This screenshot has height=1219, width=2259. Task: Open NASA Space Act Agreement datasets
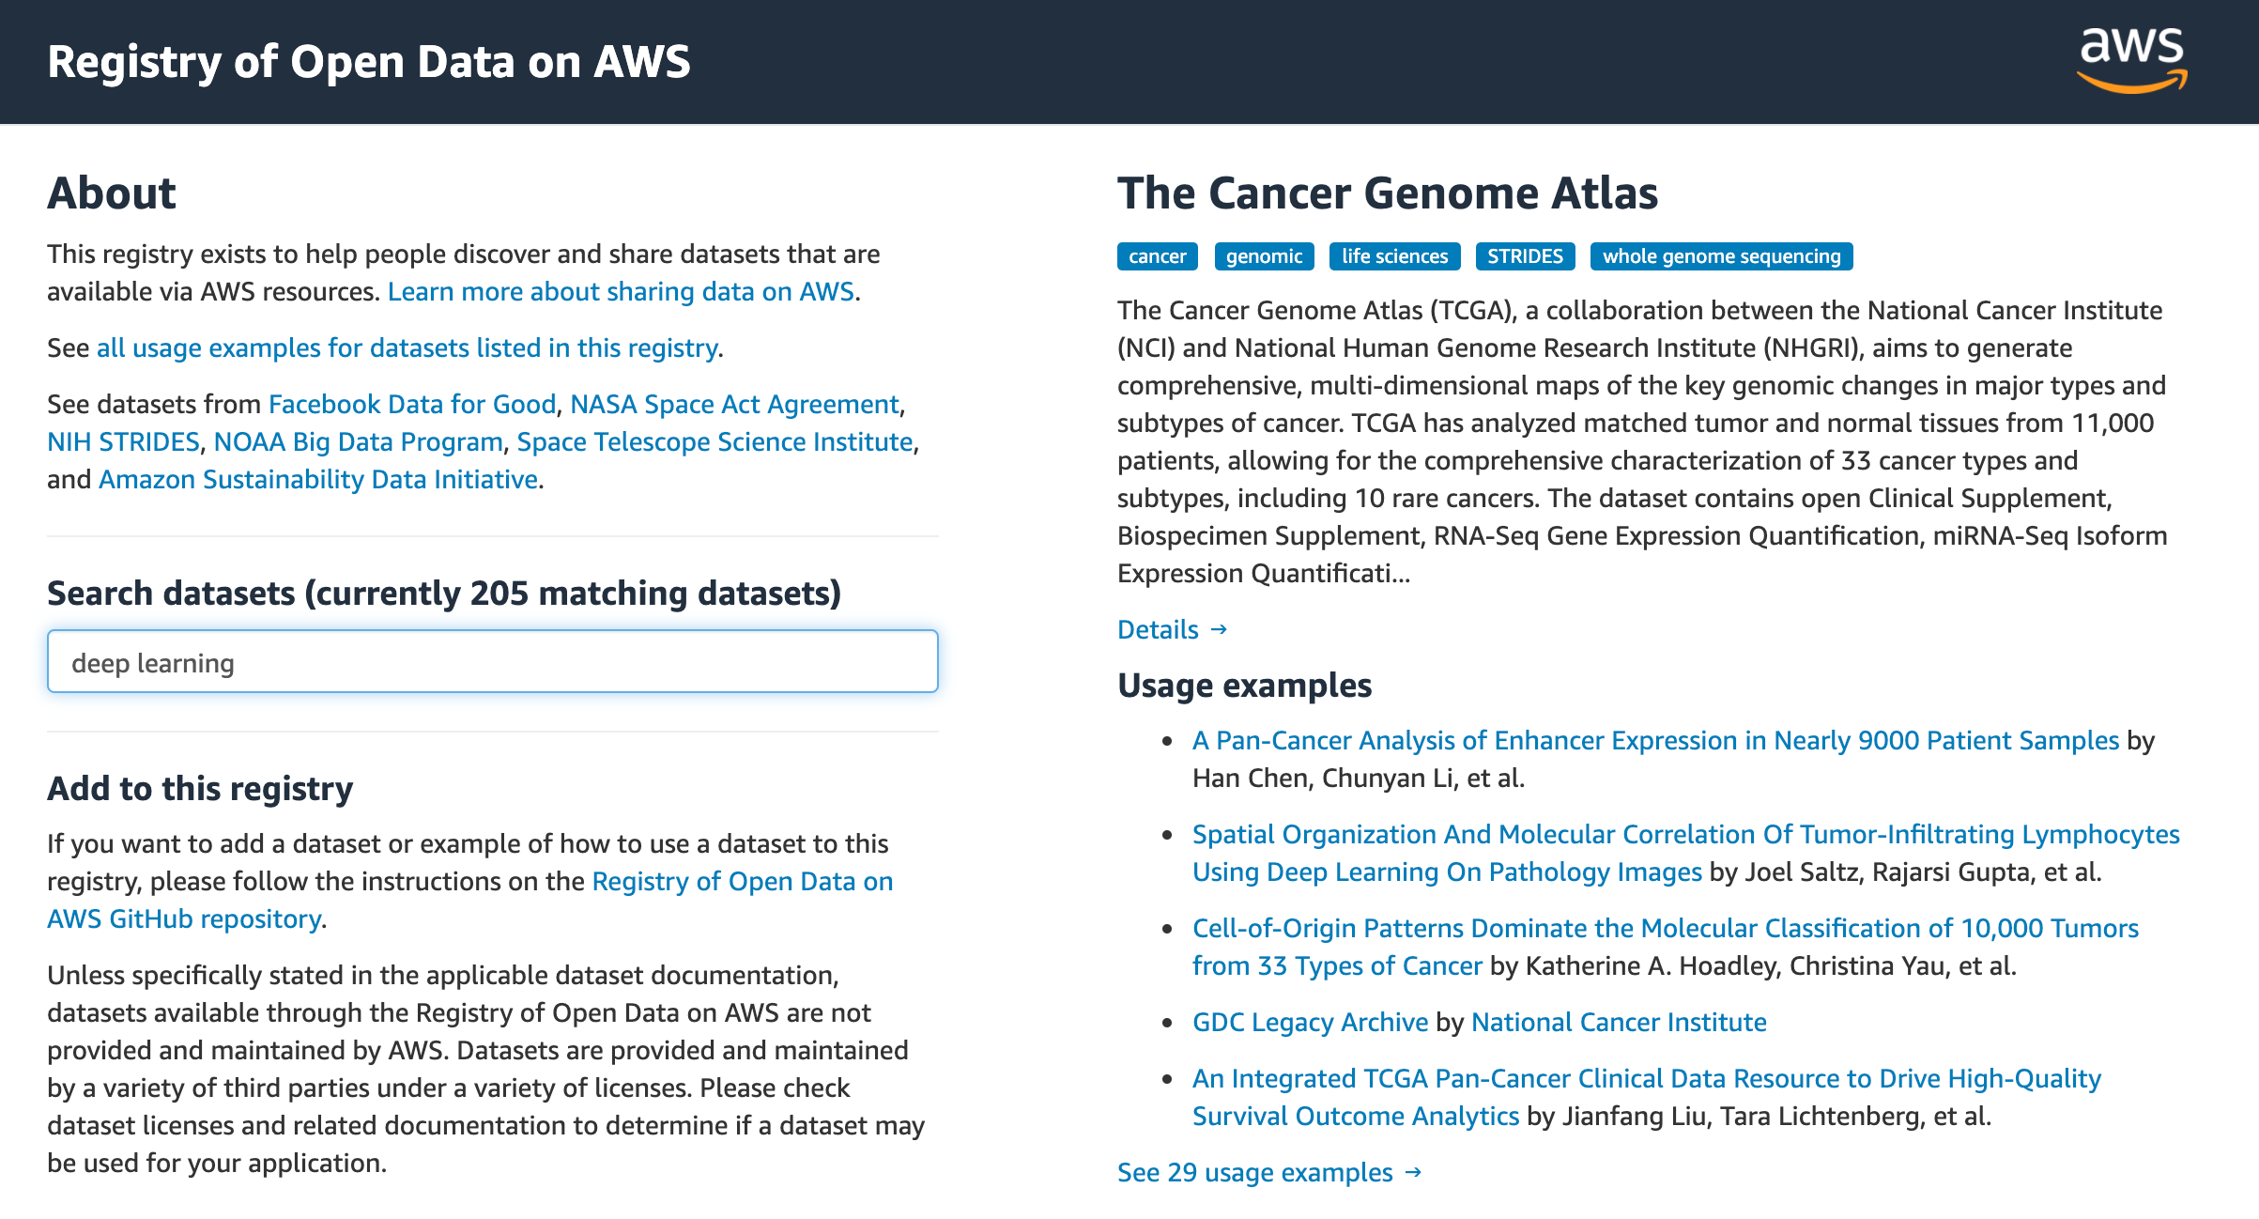point(734,405)
